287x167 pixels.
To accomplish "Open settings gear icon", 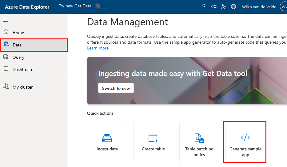I will pos(233,7).
